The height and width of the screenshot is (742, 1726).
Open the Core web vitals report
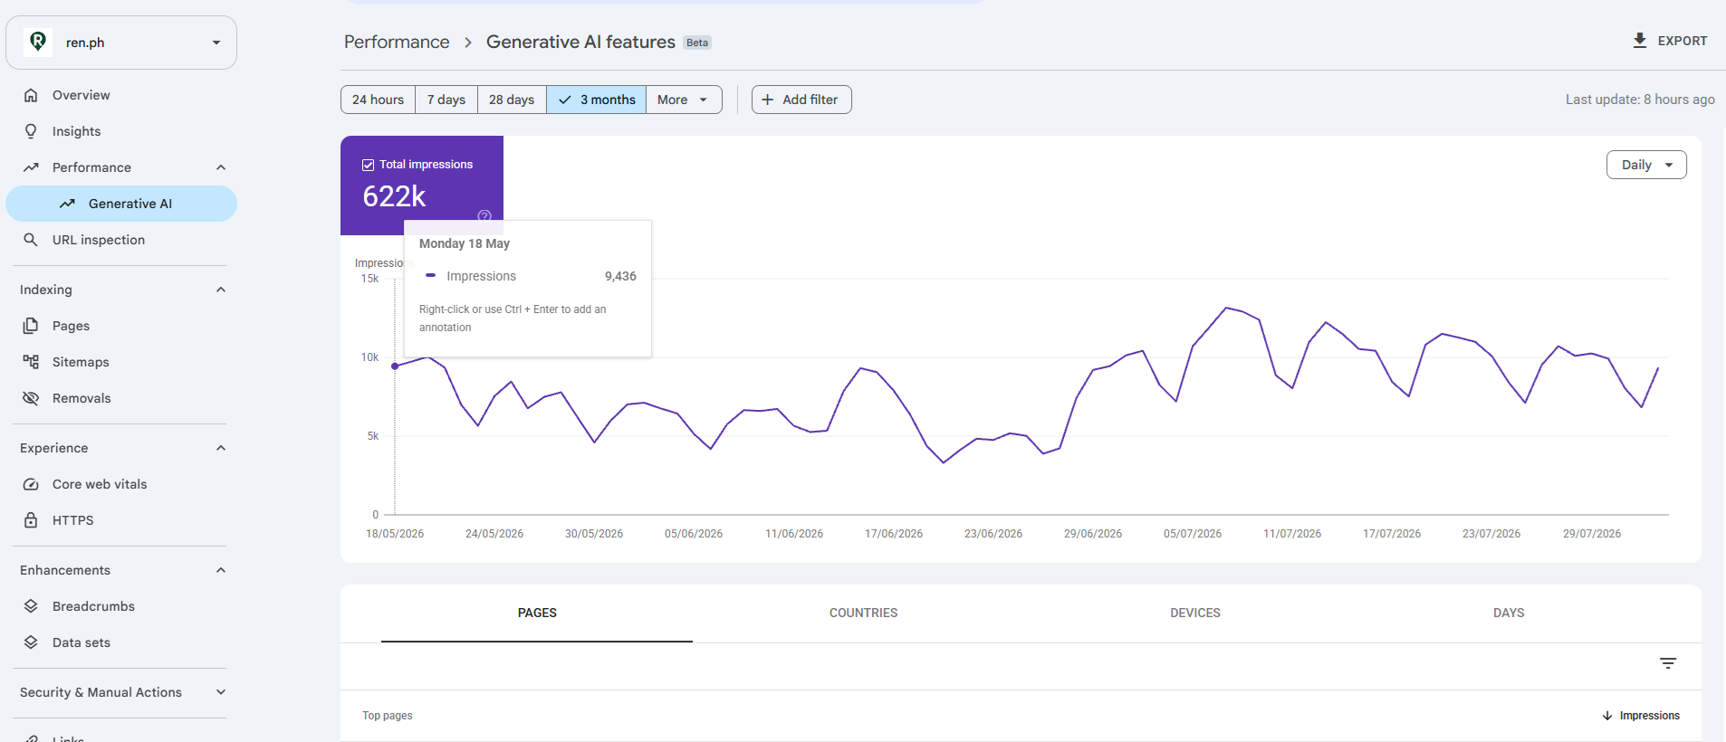point(121,484)
